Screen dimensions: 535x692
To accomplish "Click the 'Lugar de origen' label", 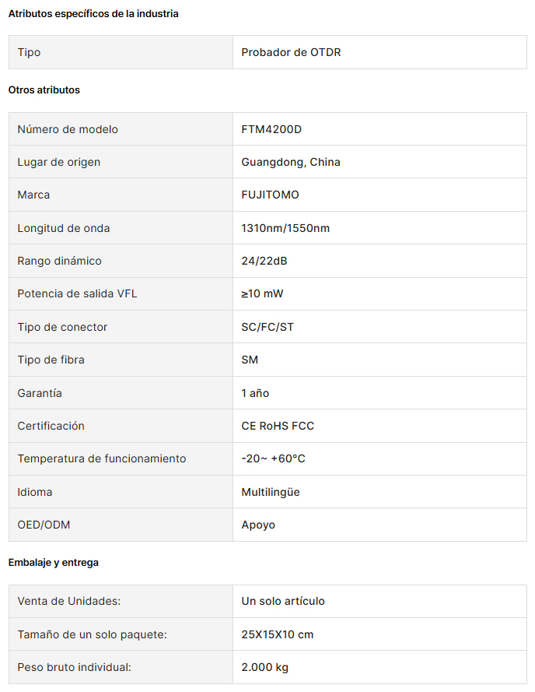I will pos(59,162).
